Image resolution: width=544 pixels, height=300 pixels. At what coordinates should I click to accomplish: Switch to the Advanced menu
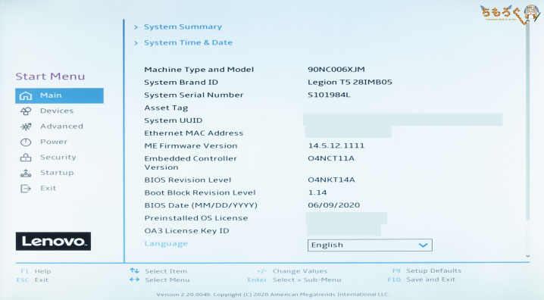point(61,127)
